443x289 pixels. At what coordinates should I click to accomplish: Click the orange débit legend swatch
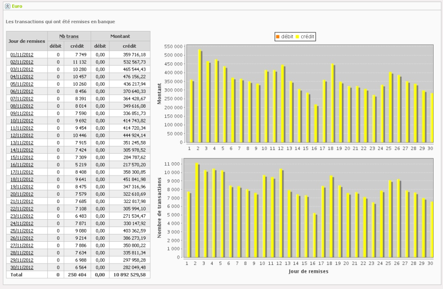pos(278,37)
